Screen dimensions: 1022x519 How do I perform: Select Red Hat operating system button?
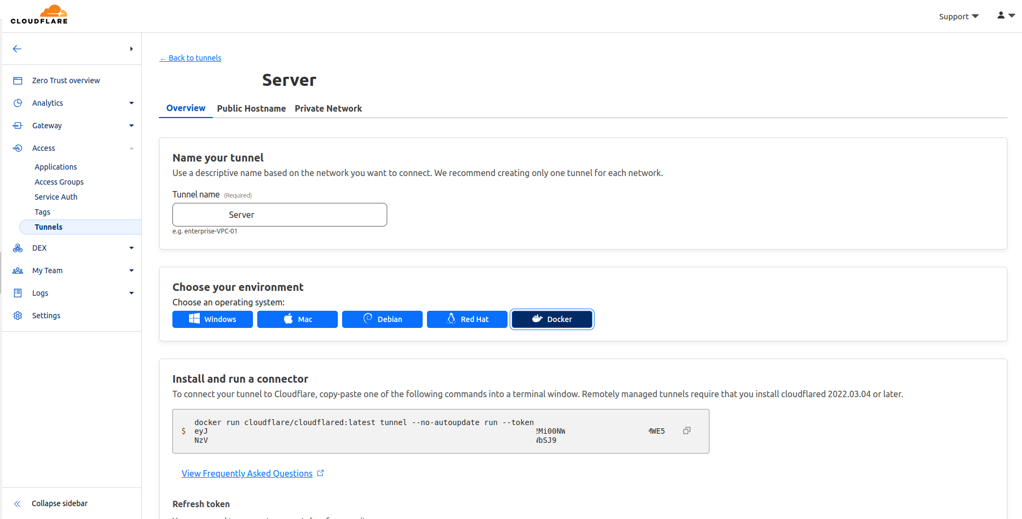(467, 319)
